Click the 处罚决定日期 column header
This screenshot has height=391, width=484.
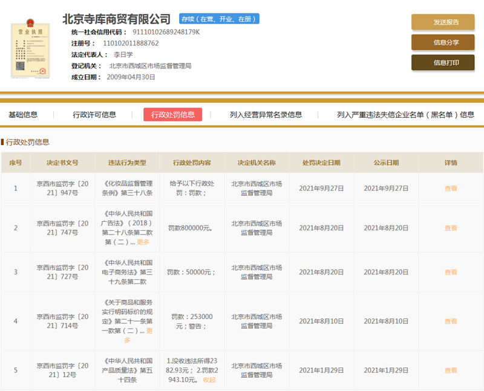pos(321,163)
